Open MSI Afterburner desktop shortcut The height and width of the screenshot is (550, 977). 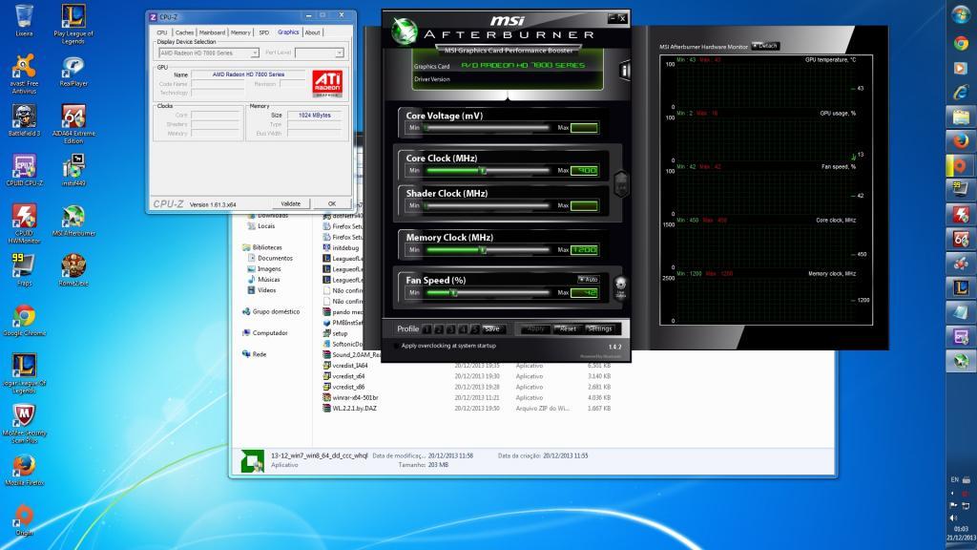(x=73, y=221)
